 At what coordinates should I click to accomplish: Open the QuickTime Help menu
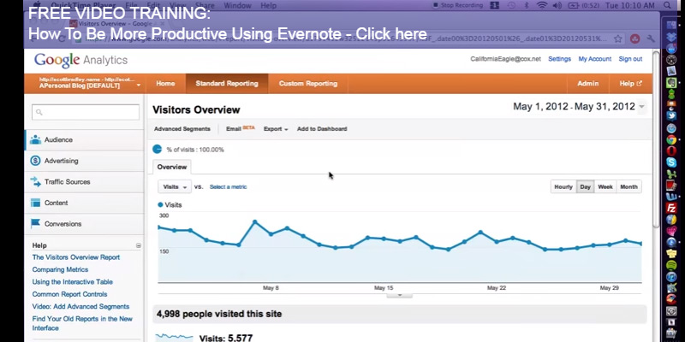click(x=268, y=6)
